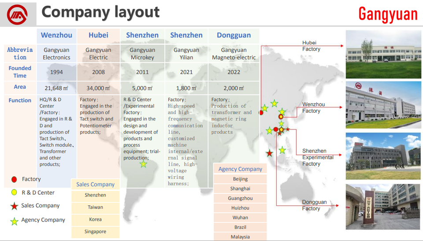
Task: Click the Hubei function description text
Action: click(x=96, y=116)
